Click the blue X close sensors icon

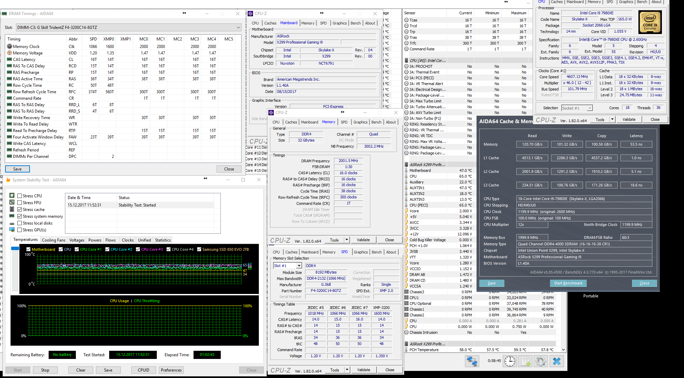pos(557,361)
